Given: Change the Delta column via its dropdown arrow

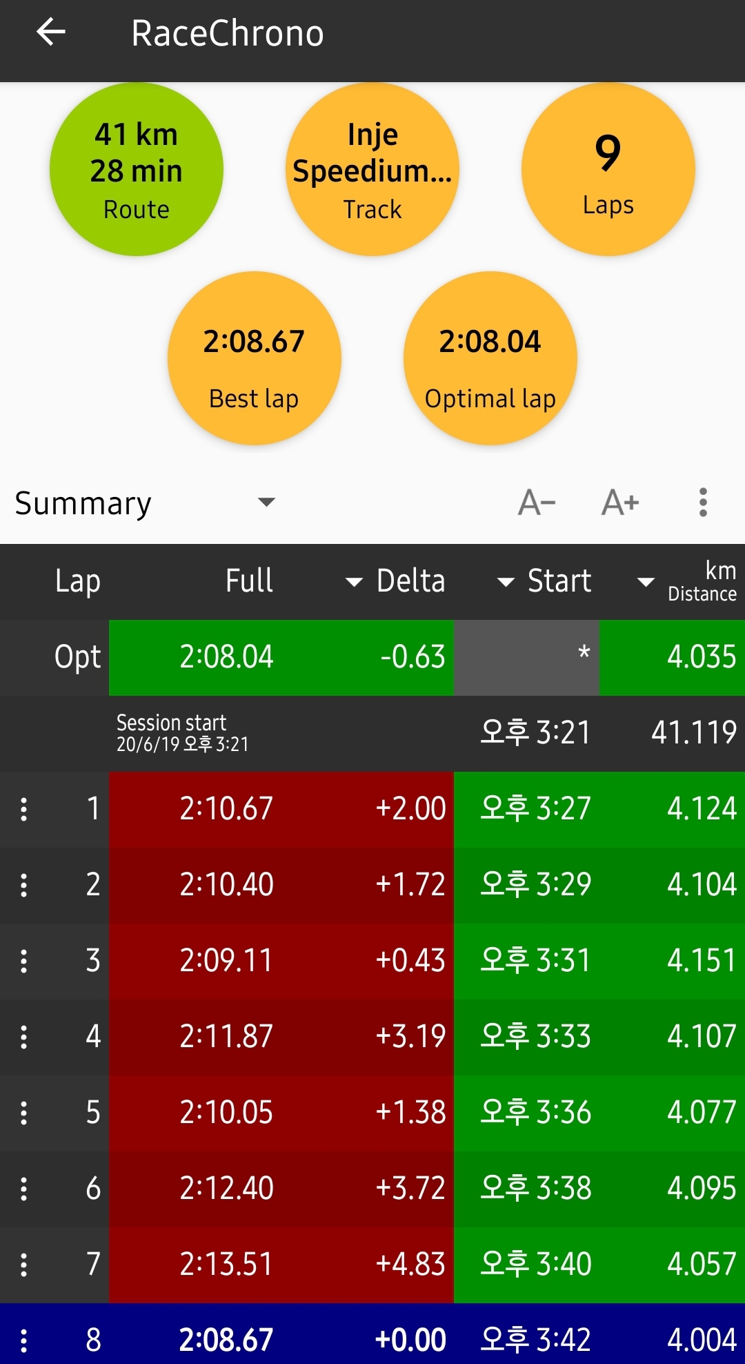Looking at the screenshot, I should click(x=506, y=582).
